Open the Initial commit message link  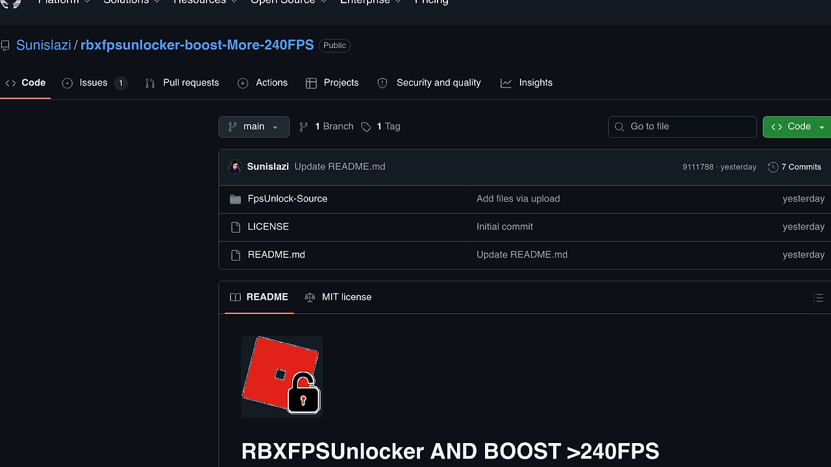pos(504,226)
